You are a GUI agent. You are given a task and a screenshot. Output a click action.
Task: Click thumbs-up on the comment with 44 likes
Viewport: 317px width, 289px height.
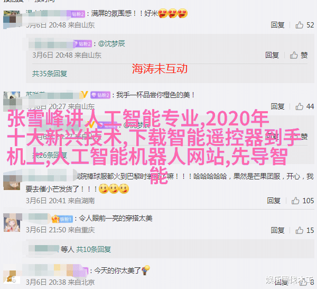tap(299, 106)
